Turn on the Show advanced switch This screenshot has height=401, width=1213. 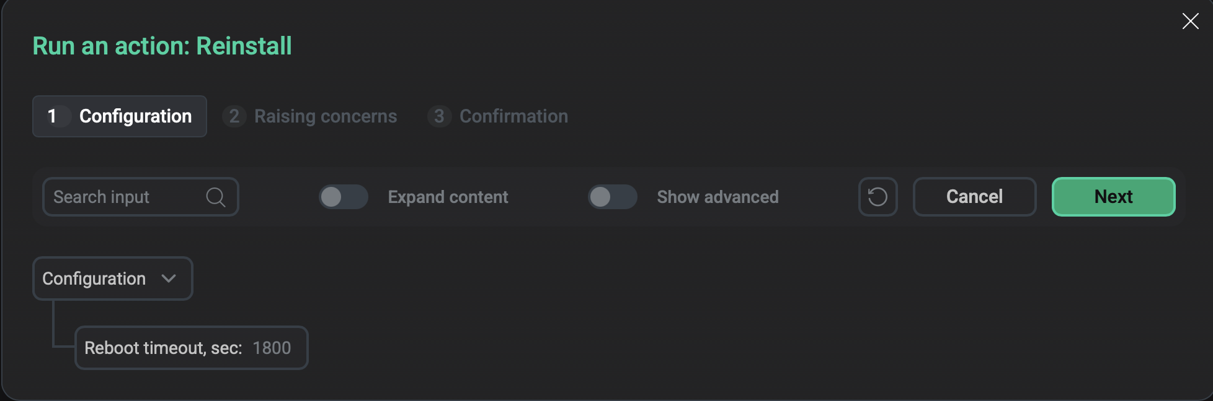(x=612, y=197)
